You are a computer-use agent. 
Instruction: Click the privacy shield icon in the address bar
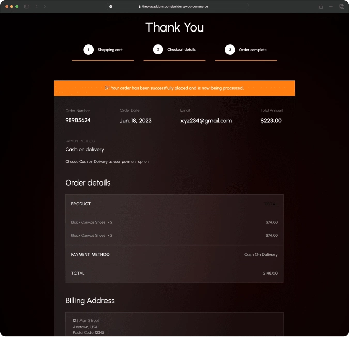(111, 6)
